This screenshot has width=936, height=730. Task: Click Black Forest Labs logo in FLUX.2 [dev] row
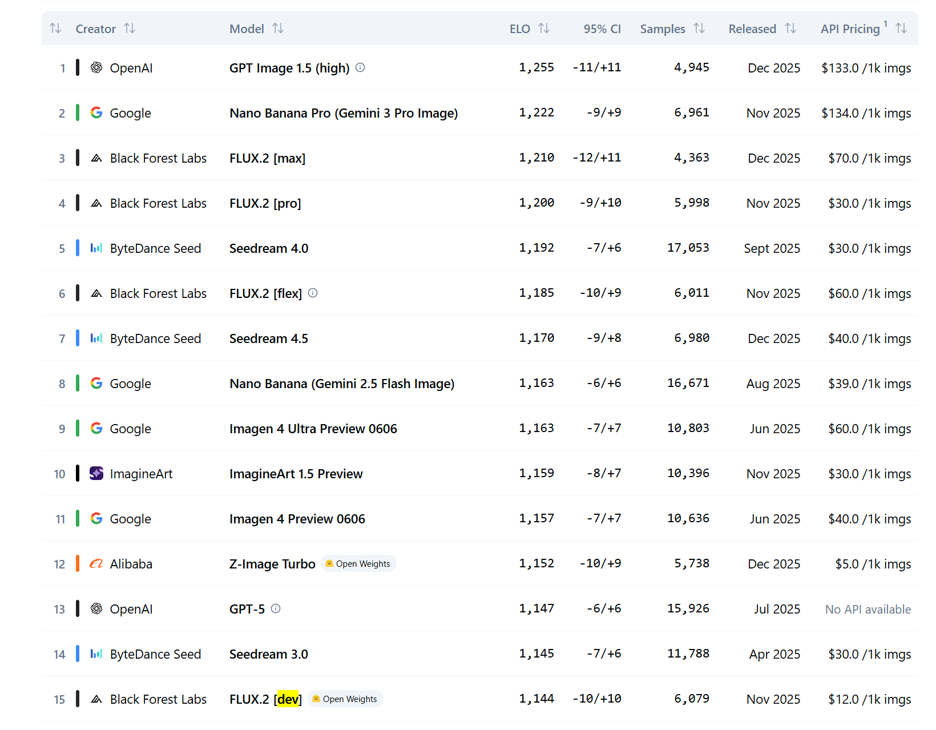[x=96, y=699]
